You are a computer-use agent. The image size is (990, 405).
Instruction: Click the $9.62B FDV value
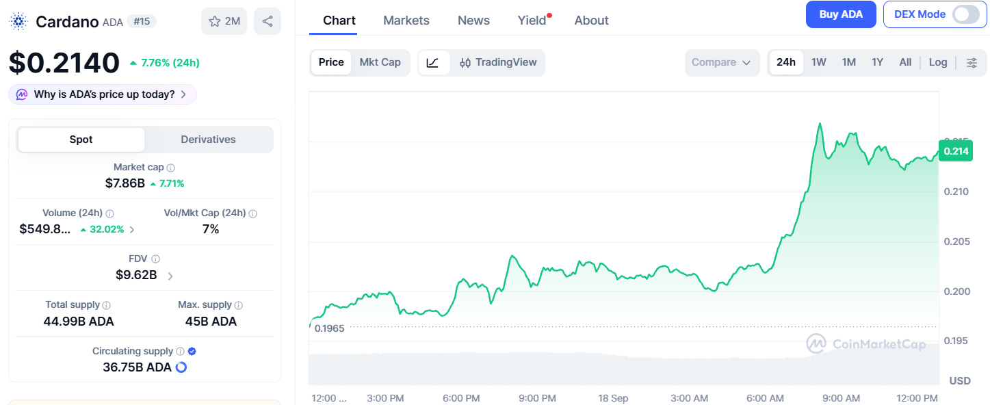tap(136, 275)
